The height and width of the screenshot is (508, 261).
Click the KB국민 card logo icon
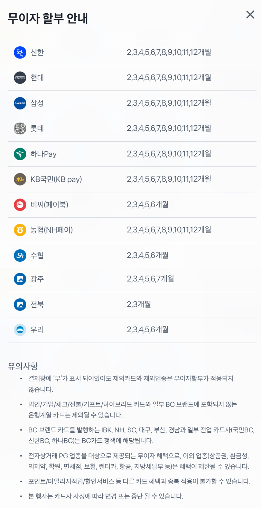[20, 179]
